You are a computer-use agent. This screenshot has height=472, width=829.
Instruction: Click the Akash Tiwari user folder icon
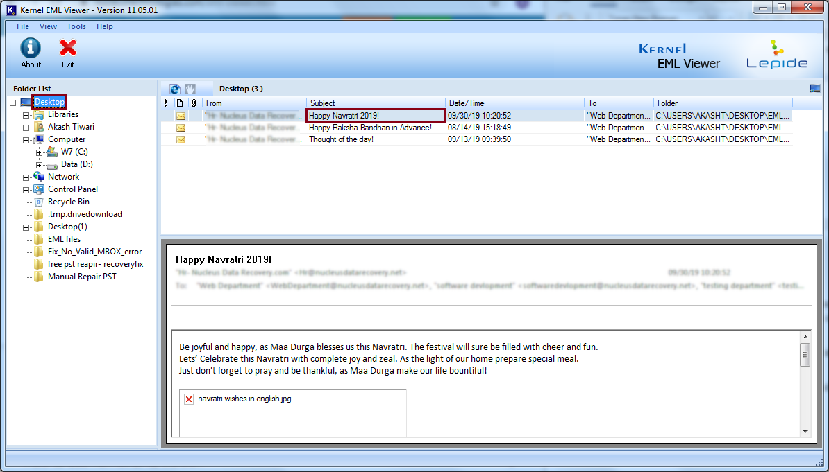39,128
